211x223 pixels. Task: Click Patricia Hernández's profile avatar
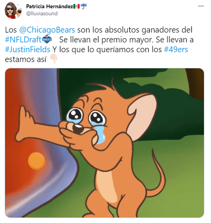13,10
